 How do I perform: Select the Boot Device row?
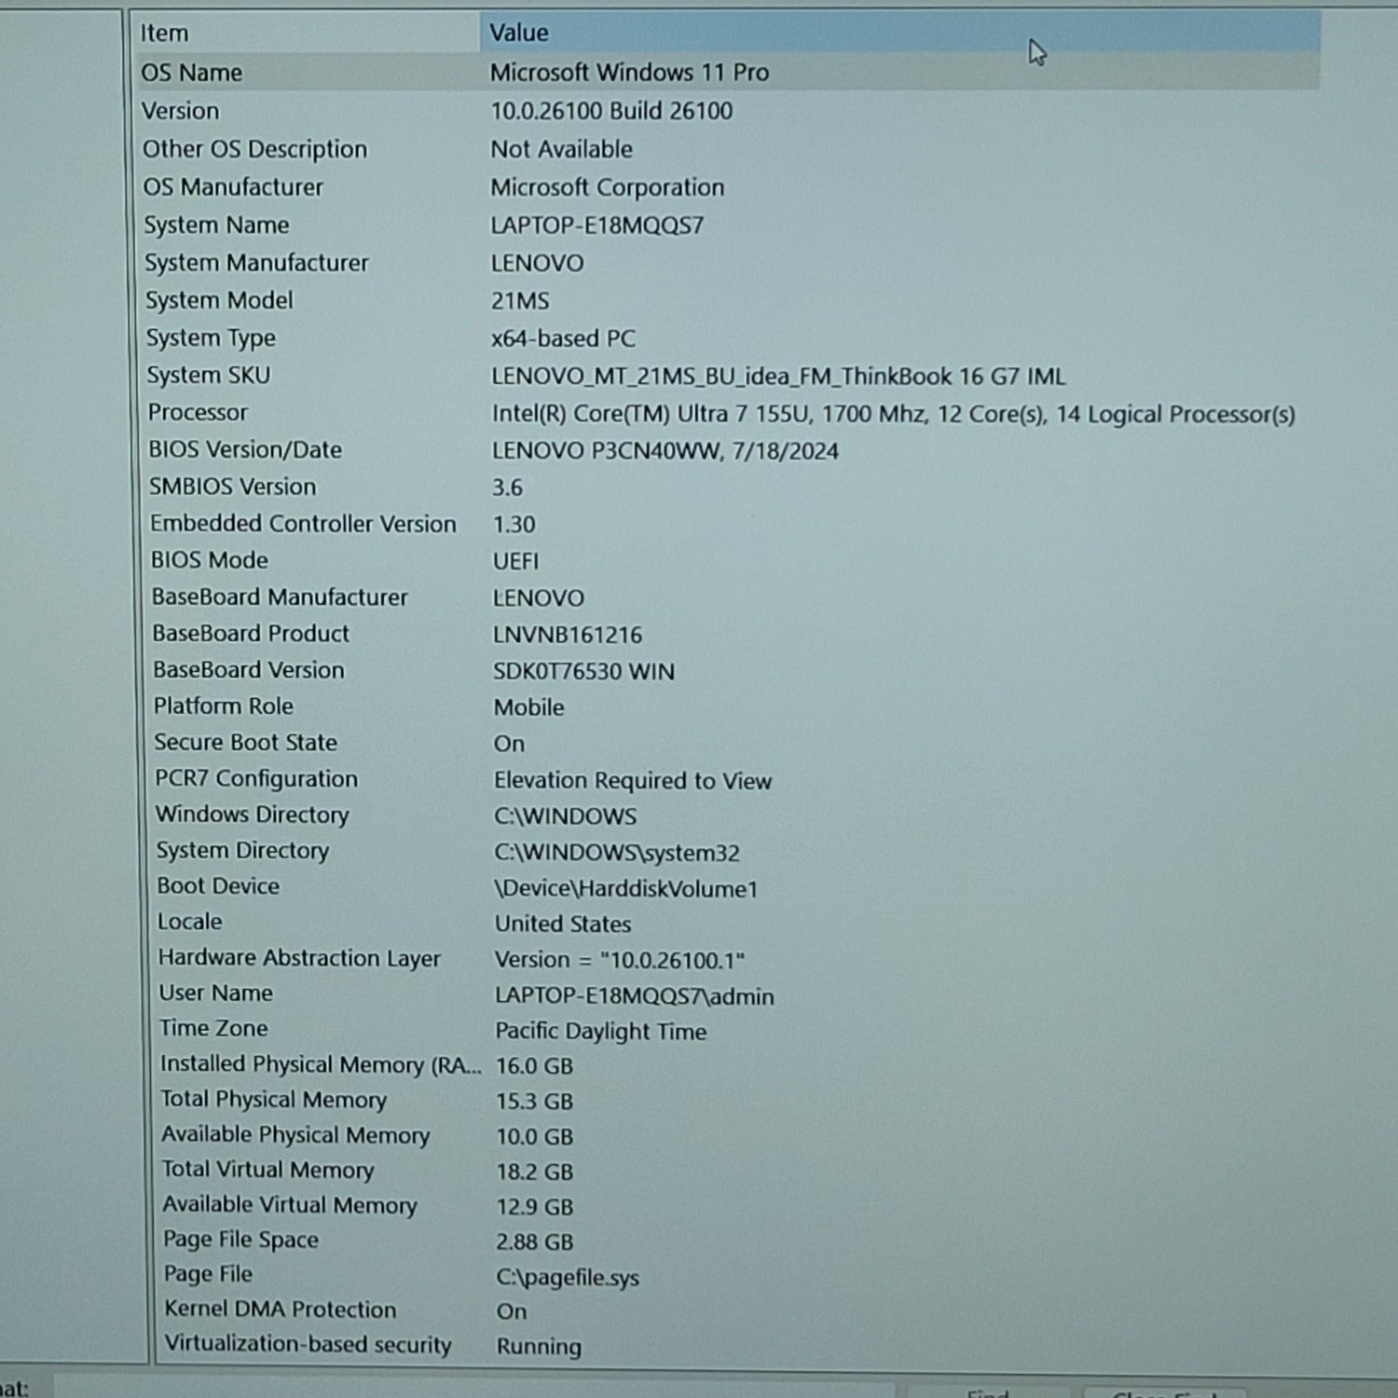[x=218, y=886]
